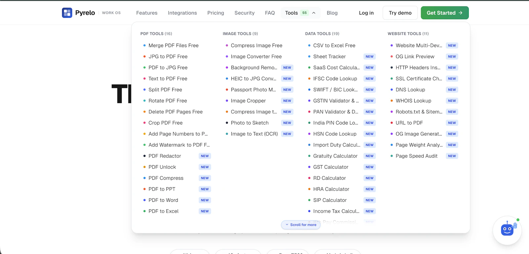The image size is (529, 254).
Task: Open Crop PDF Free
Action: [165, 123]
